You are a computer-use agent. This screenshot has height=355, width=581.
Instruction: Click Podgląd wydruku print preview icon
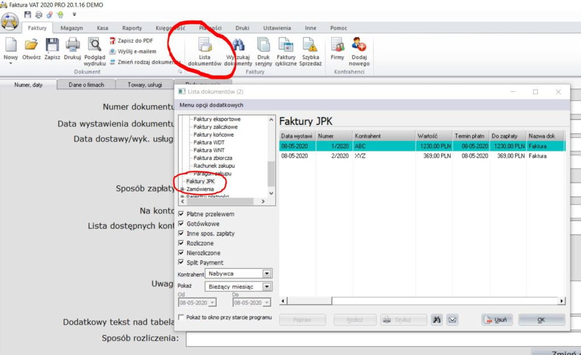[94, 45]
